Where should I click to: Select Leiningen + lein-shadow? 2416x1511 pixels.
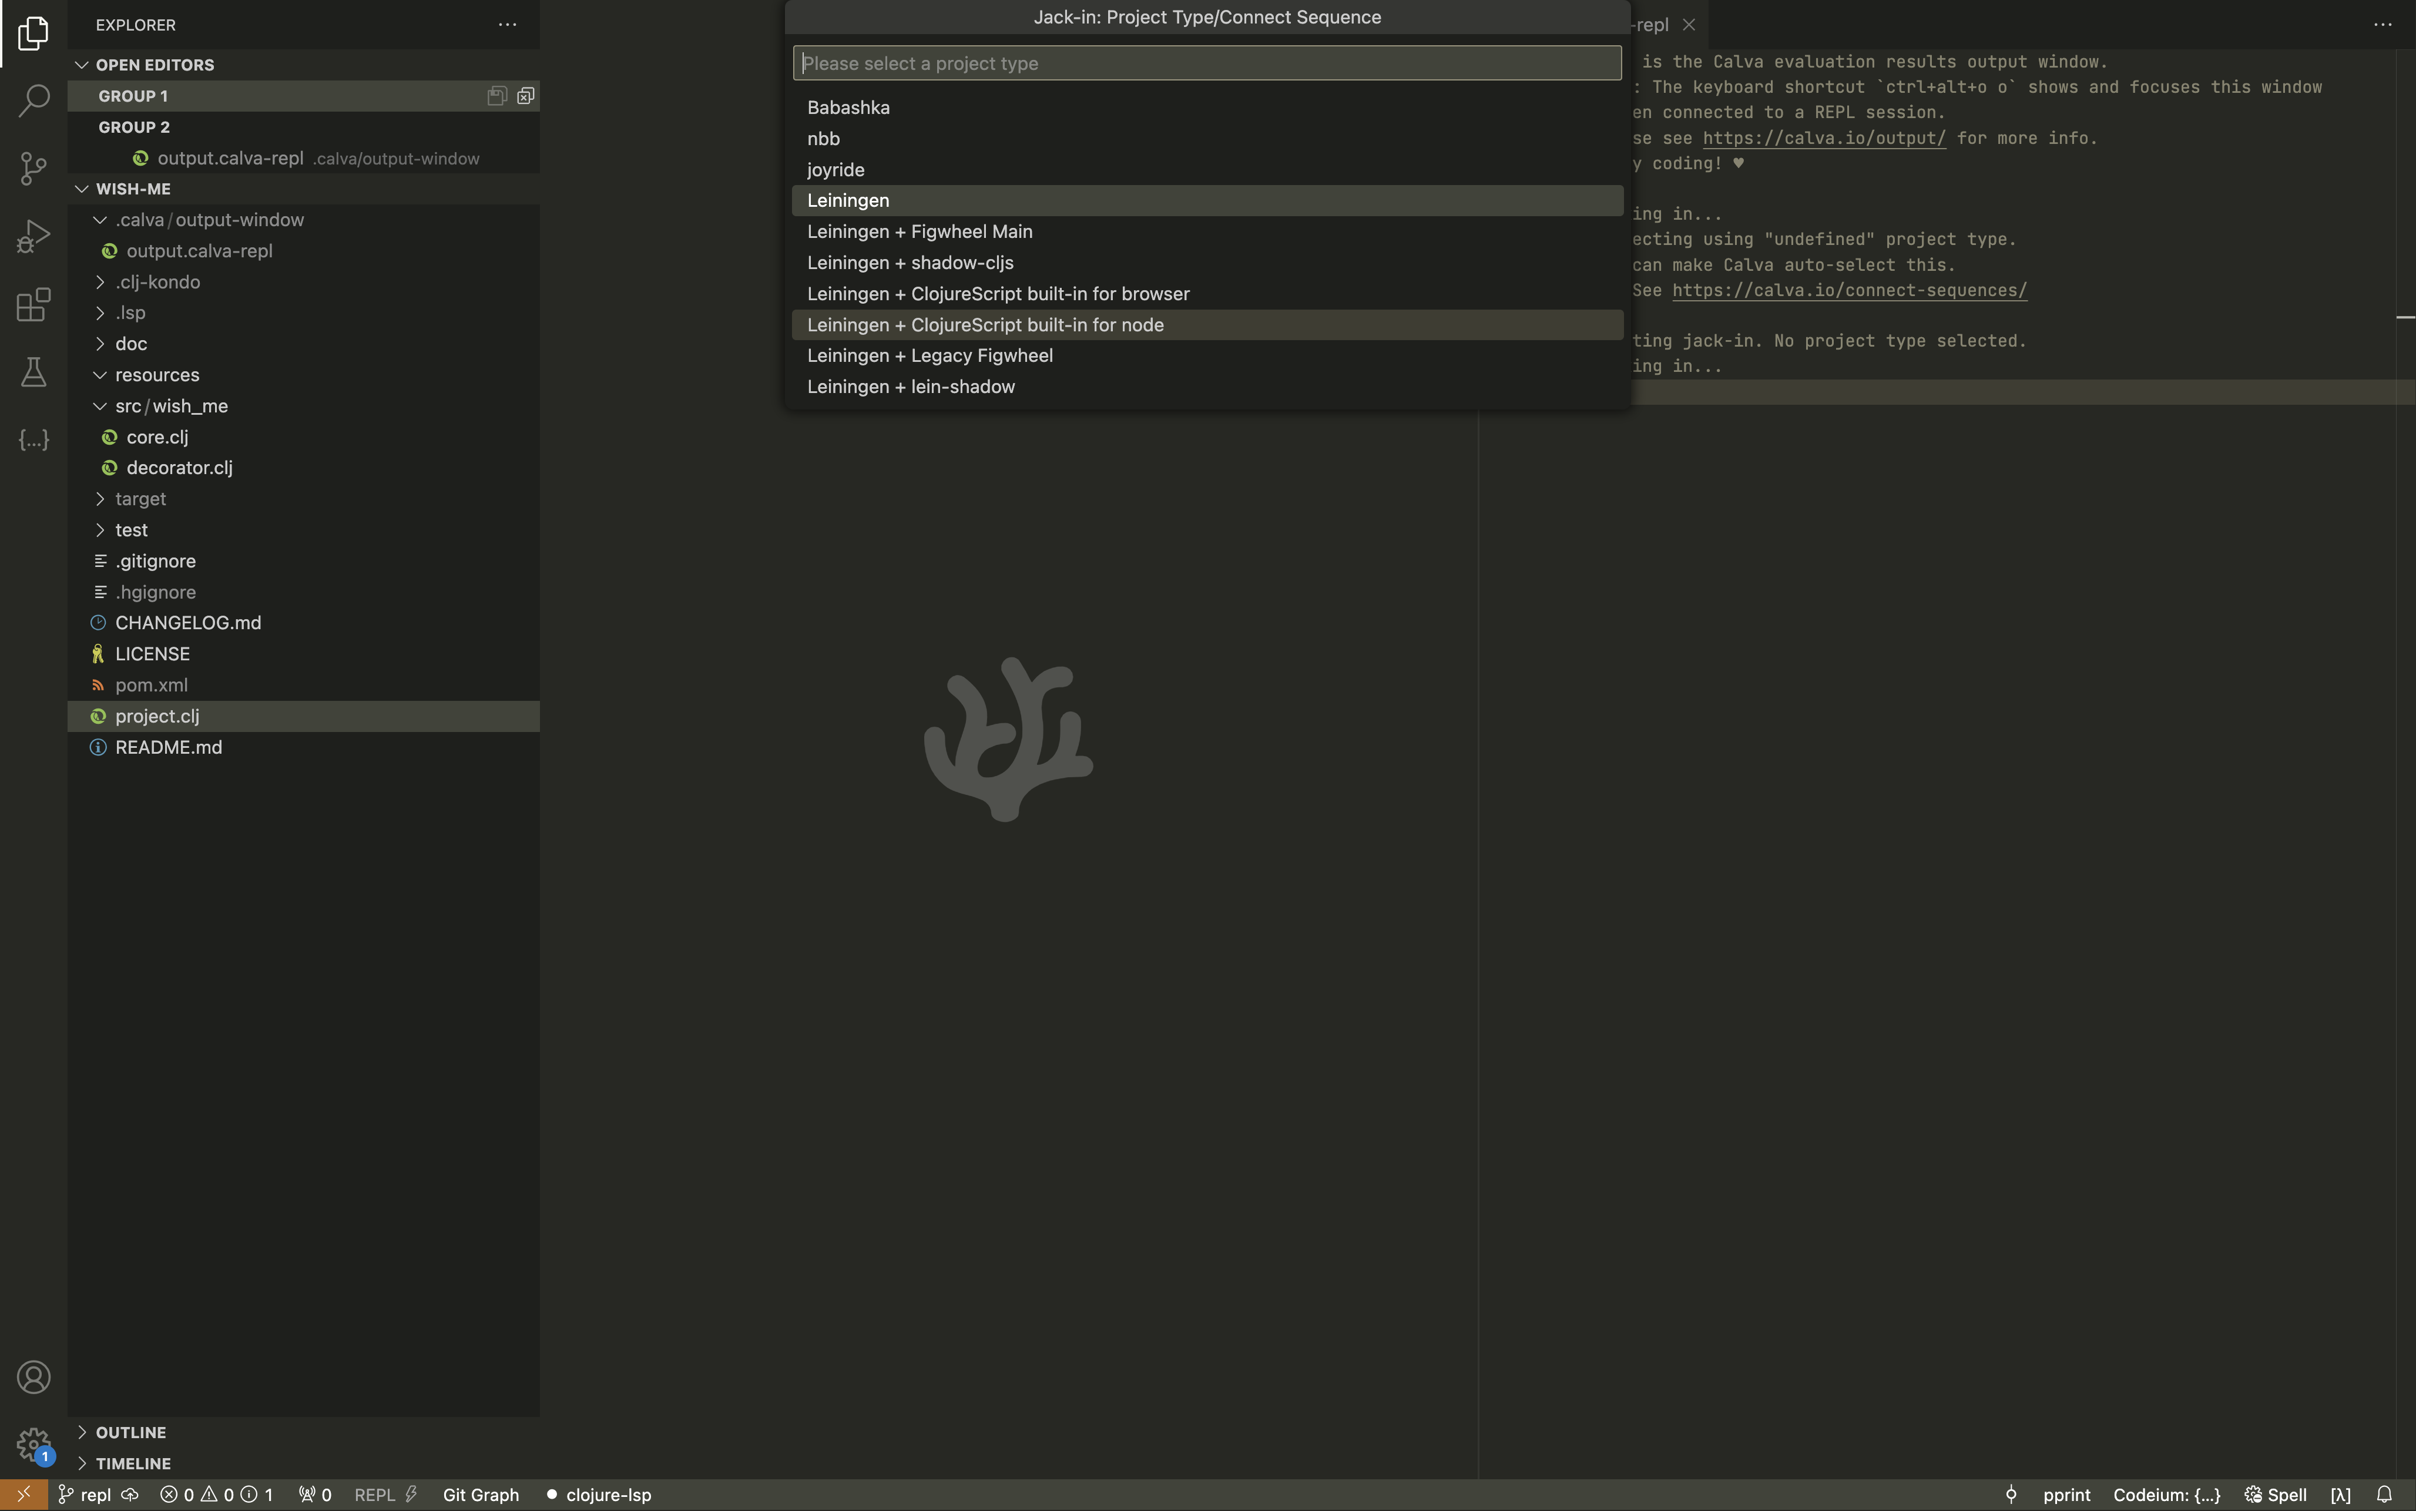1207,386
